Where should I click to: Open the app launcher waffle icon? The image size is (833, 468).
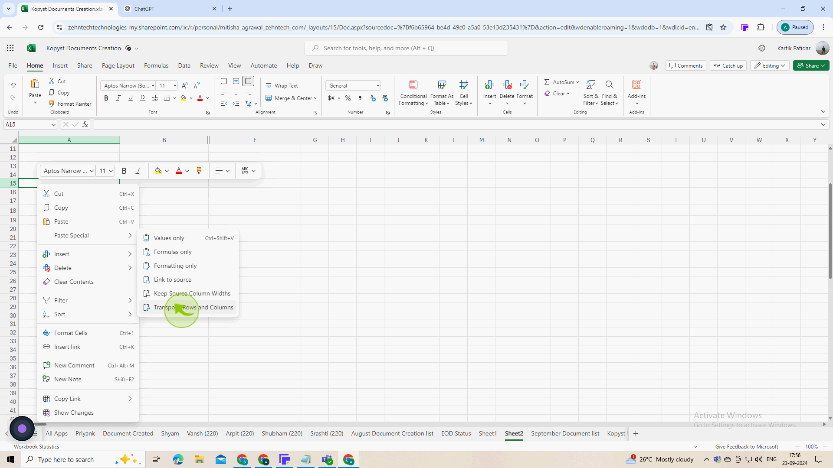coord(10,48)
